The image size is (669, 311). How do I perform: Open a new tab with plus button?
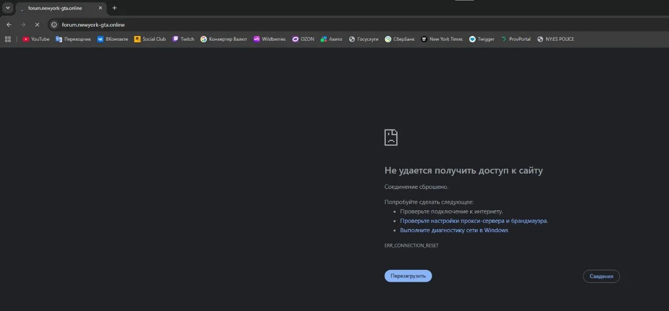pyautogui.click(x=114, y=8)
